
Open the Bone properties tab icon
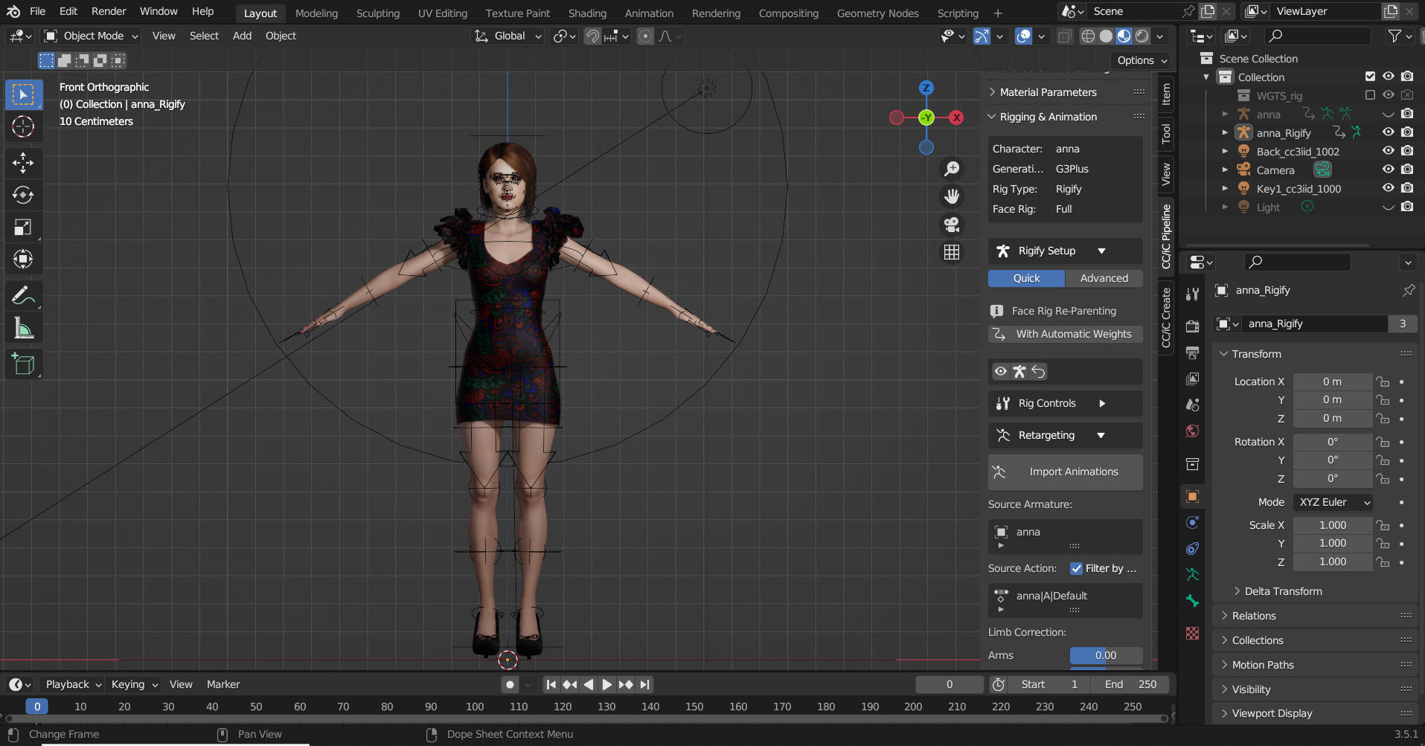click(1192, 601)
